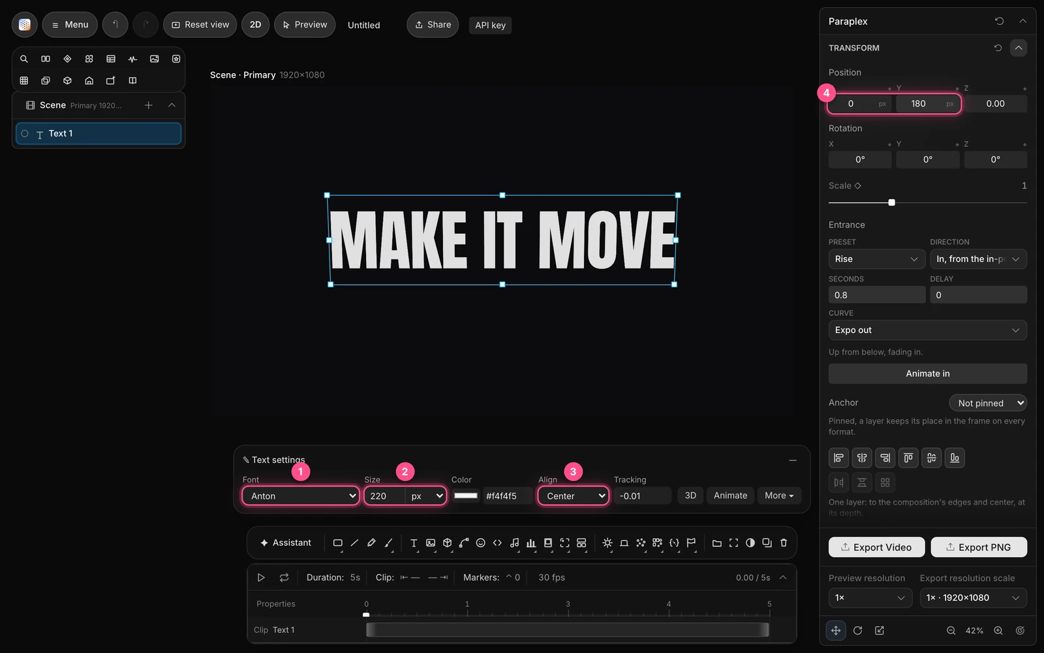Toggle the 2D view mode
This screenshot has width=1044, height=653.
(x=255, y=25)
